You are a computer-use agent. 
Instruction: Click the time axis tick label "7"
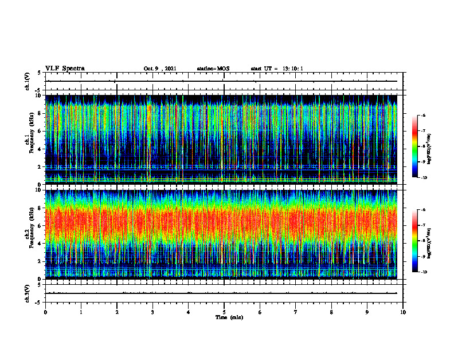click(296, 312)
